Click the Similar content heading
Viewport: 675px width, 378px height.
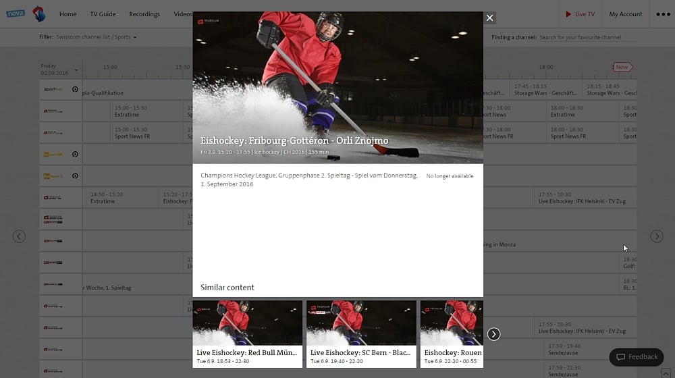[x=227, y=287]
